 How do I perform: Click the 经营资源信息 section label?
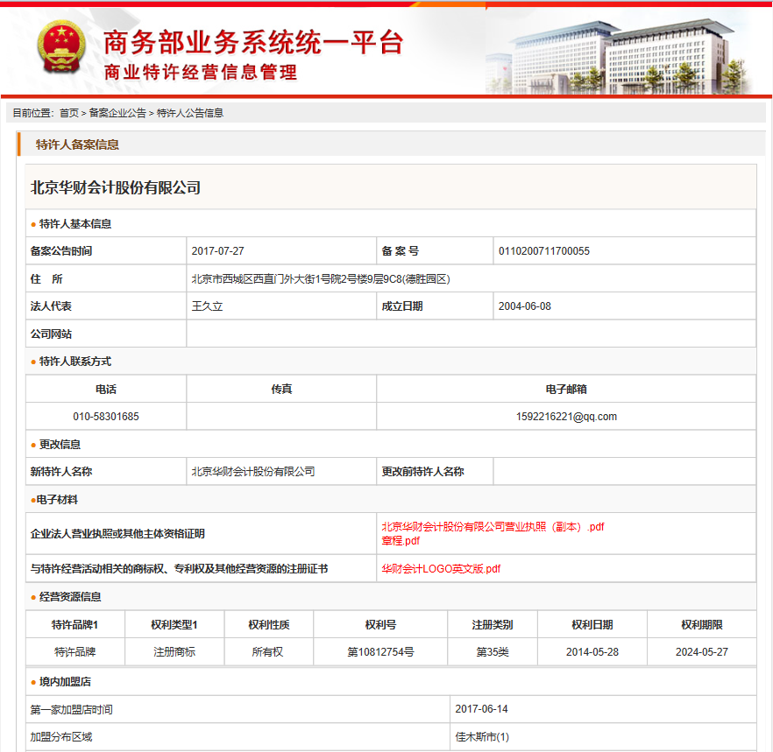click(x=70, y=597)
